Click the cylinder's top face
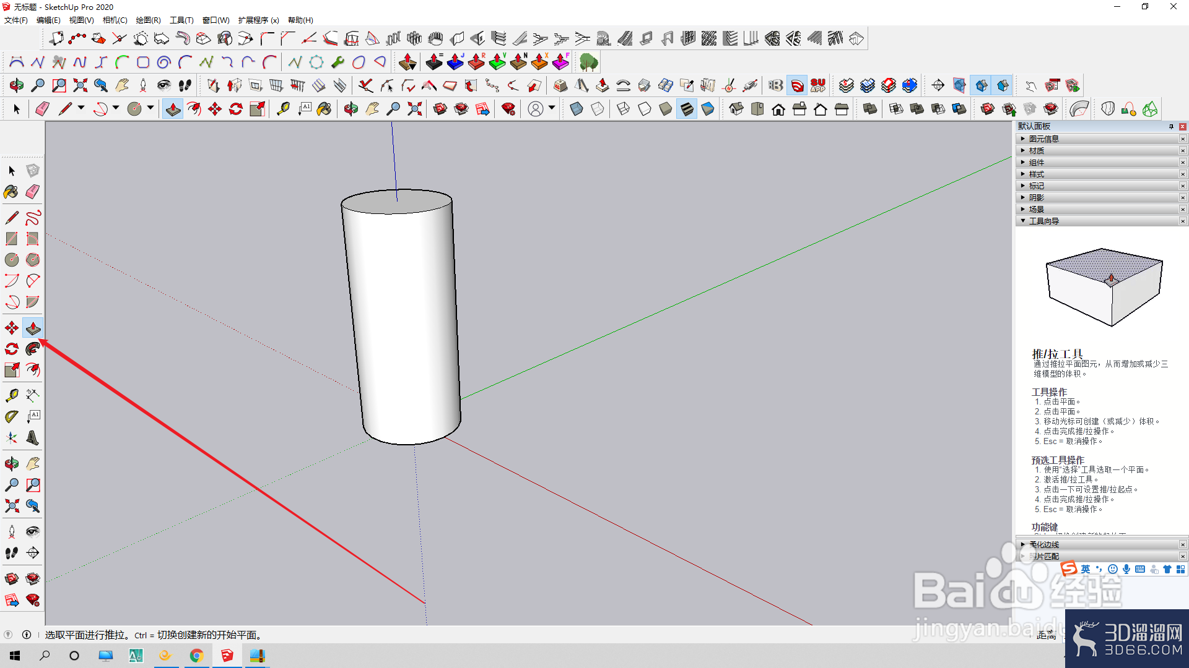Image resolution: width=1189 pixels, height=668 pixels. tap(396, 202)
